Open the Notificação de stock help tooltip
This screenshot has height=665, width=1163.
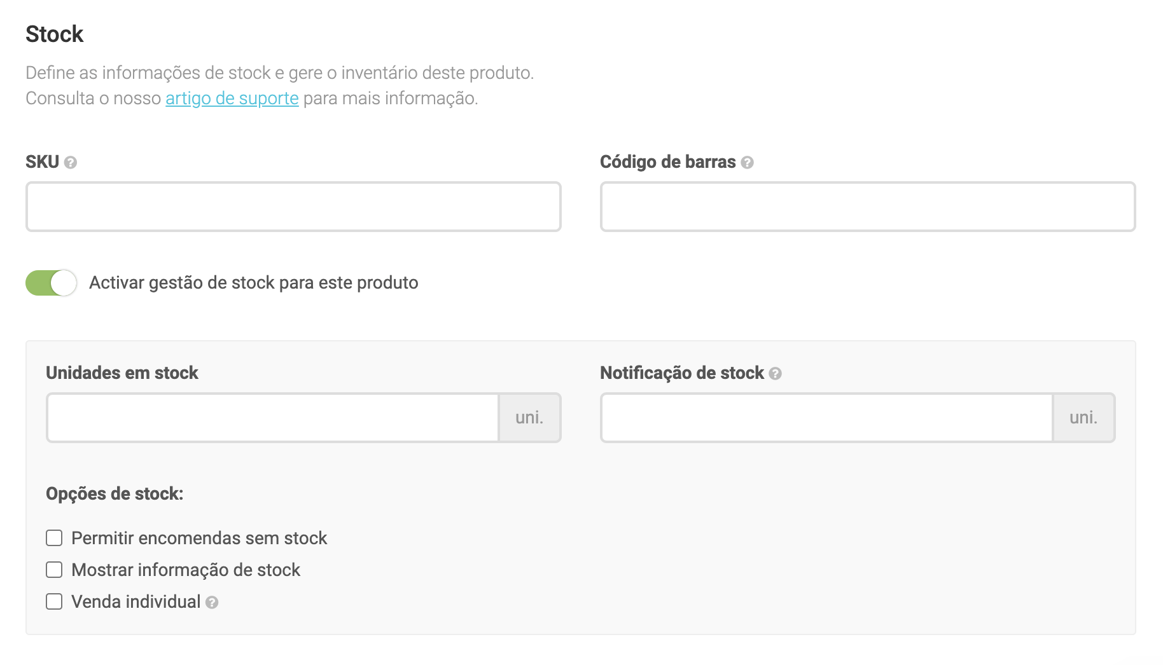775,374
